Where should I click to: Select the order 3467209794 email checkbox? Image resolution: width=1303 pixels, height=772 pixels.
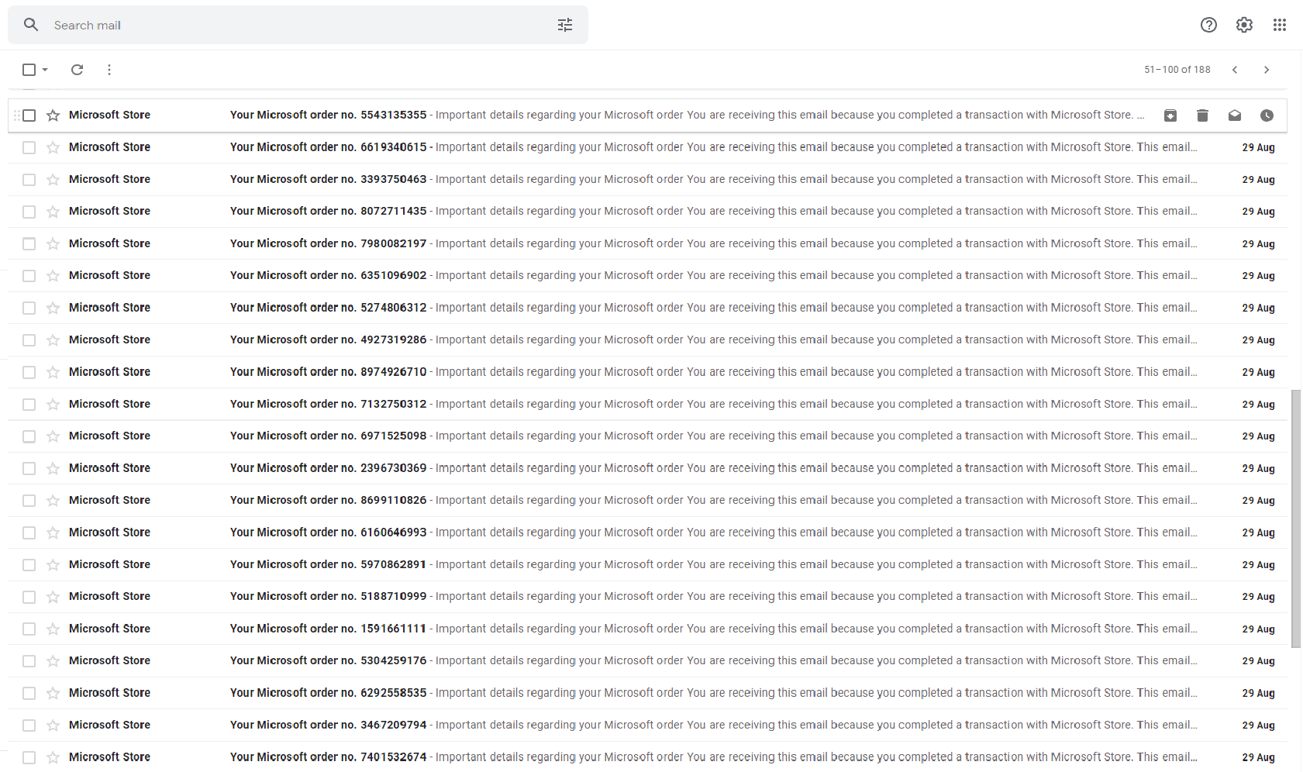pos(29,725)
